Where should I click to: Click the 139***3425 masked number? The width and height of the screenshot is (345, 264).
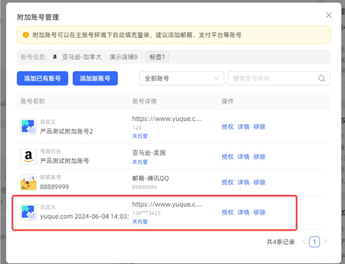146,213
